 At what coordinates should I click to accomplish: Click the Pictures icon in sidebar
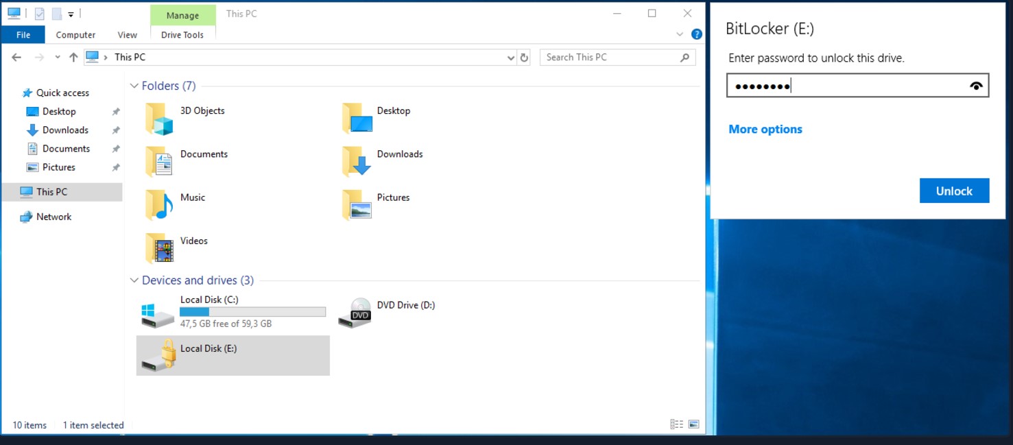tap(32, 167)
